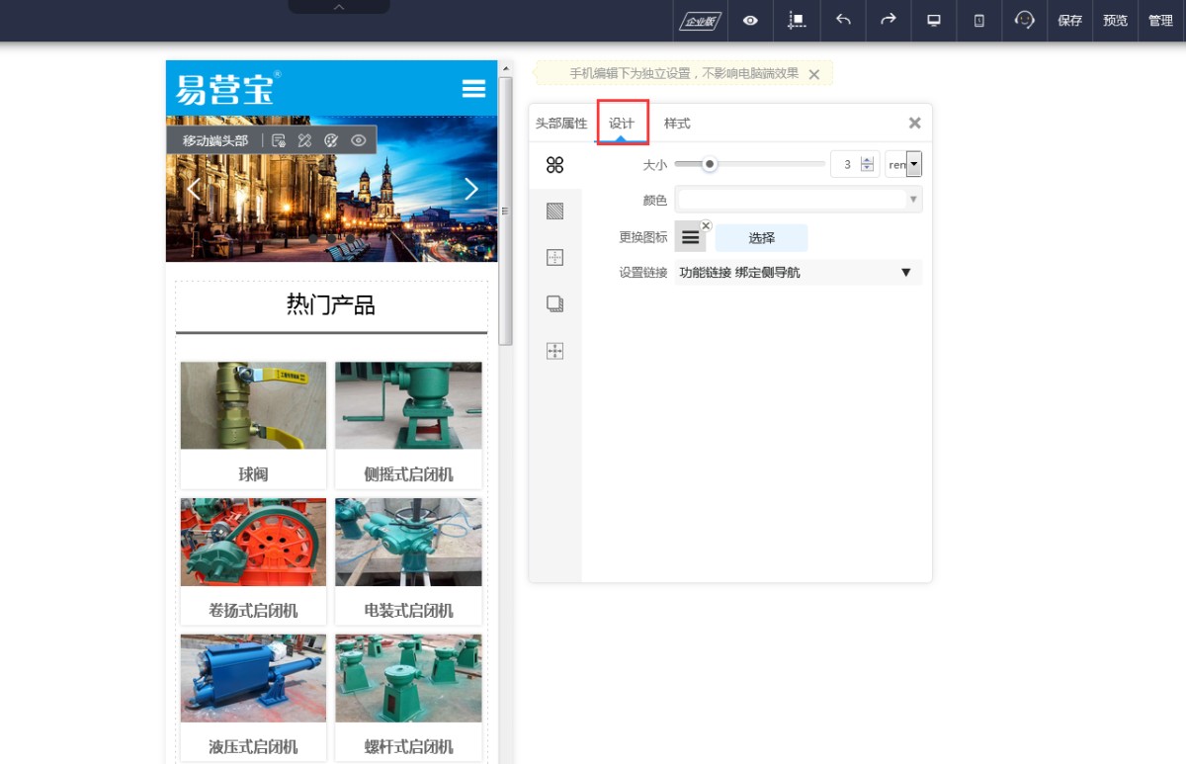Click next arrow on the banner carousel
The height and width of the screenshot is (764, 1186).
(470, 189)
